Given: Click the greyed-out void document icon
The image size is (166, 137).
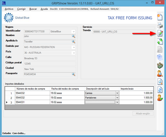Looking at the screenshot, I should [160, 49].
